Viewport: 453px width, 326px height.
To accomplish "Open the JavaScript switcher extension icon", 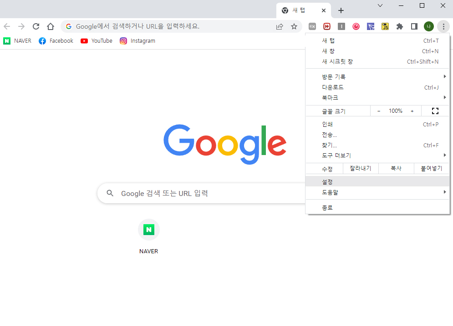I will coord(385,26).
